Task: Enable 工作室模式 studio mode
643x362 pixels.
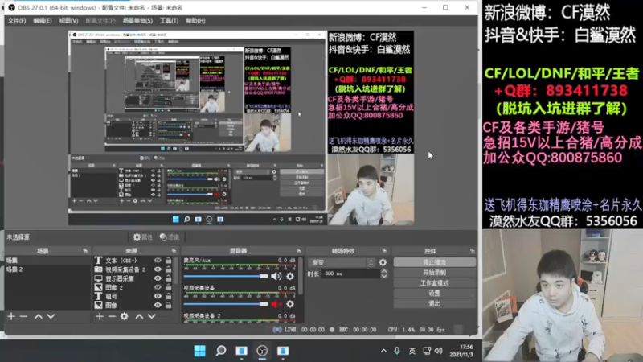Action: 434,283
